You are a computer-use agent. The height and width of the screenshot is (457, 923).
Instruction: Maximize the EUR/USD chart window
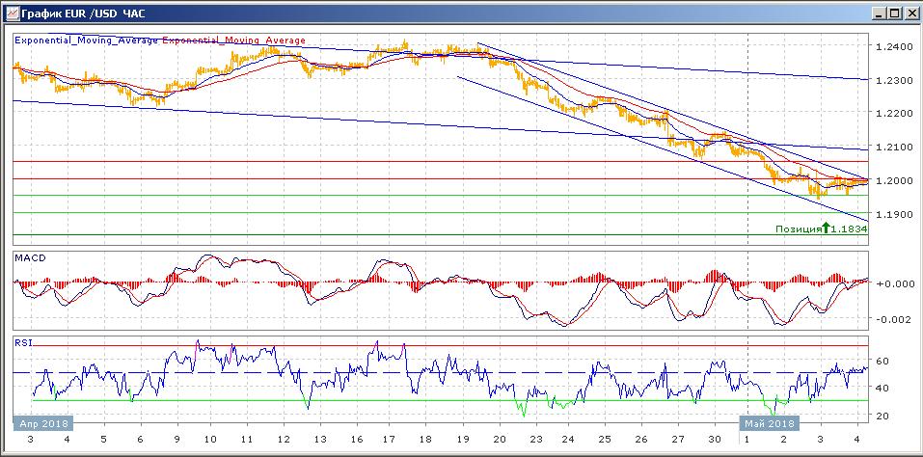[895, 13]
